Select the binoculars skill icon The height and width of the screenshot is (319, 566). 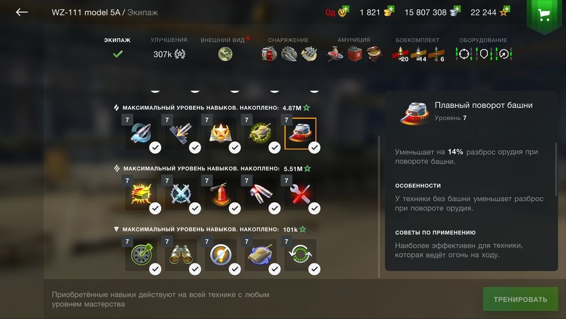coord(181,255)
